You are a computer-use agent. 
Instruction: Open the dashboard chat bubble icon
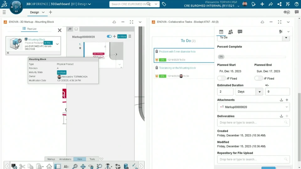tap(297, 12)
